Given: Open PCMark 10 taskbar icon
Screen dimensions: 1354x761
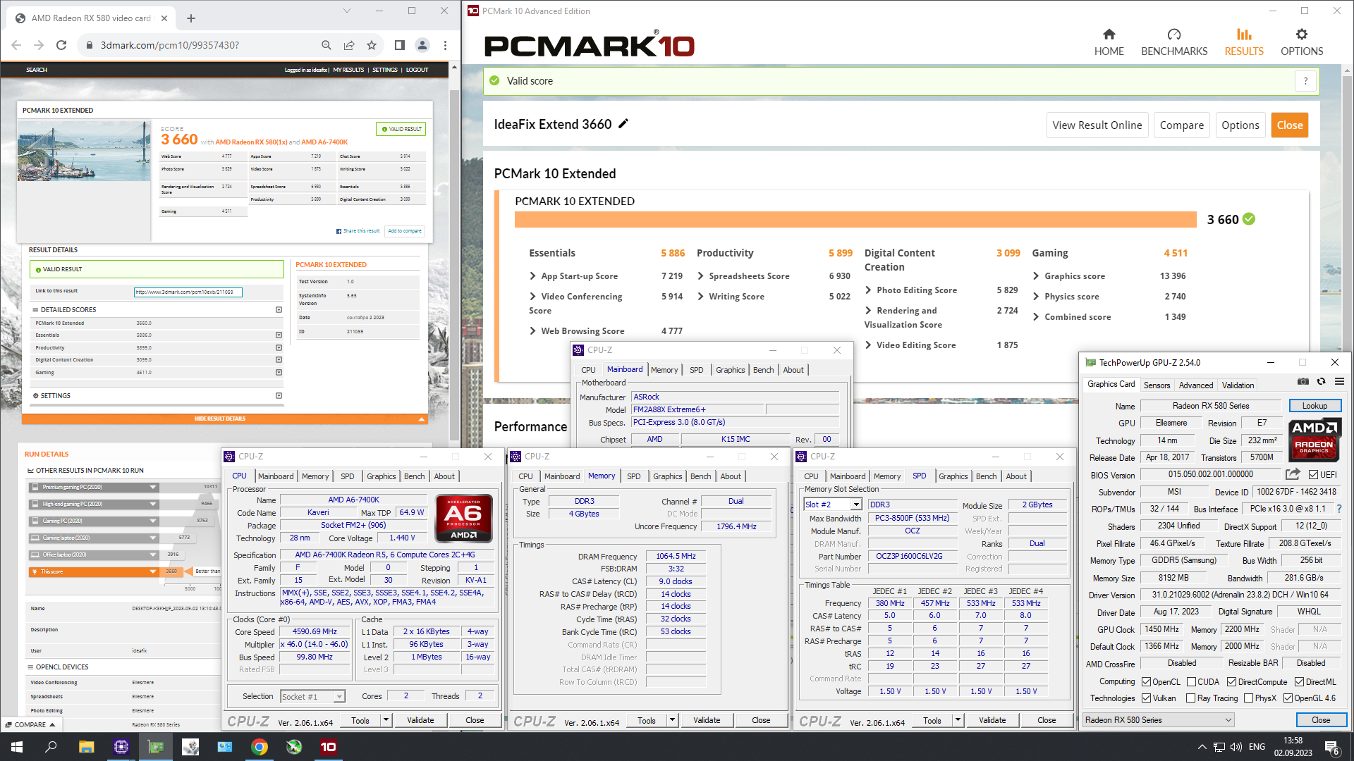Looking at the screenshot, I should 329,747.
